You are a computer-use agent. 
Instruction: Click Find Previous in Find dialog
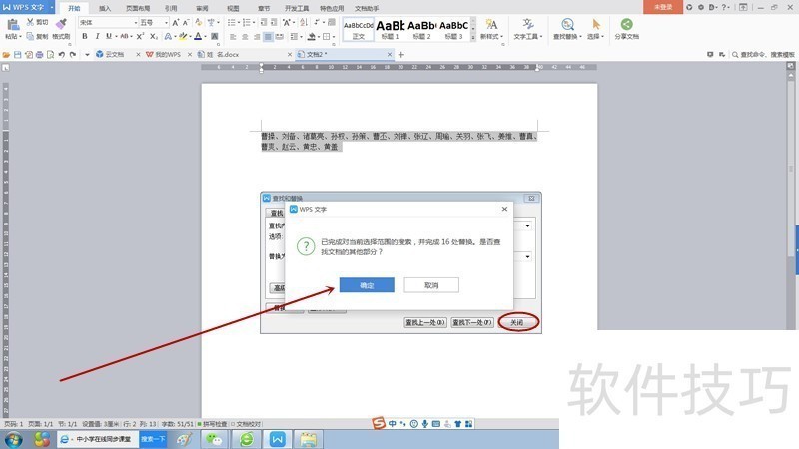[x=425, y=322]
